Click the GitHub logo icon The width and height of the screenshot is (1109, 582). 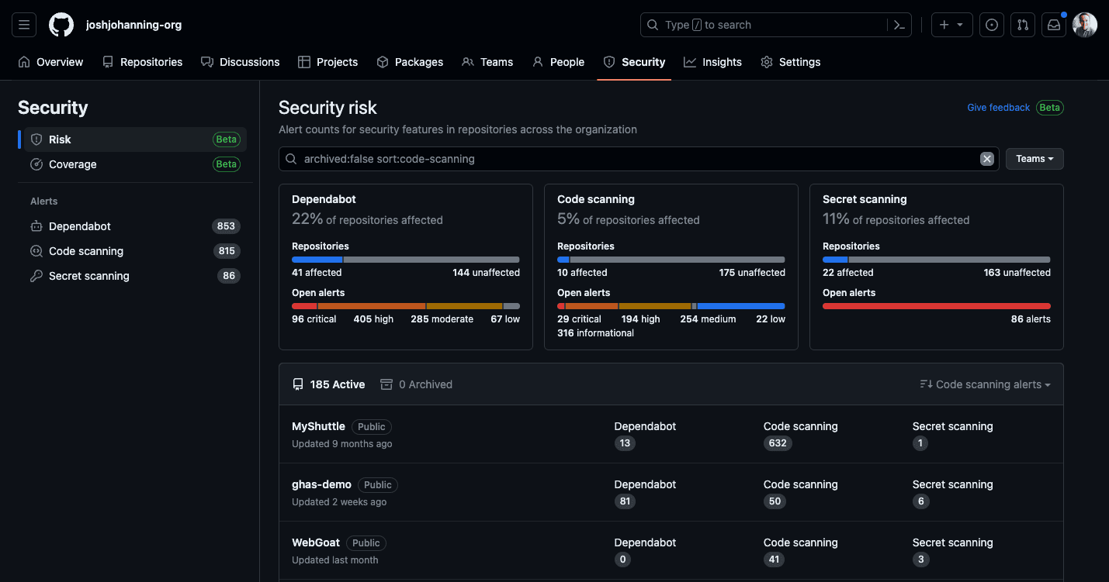pos(61,25)
